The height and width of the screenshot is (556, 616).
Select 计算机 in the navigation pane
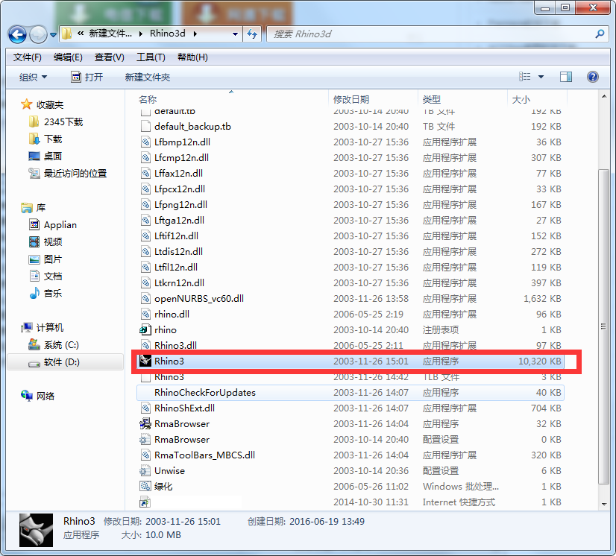(49, 327)
